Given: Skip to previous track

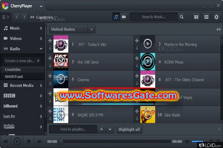Looking at the screenshot, I should tap(5, 142).
